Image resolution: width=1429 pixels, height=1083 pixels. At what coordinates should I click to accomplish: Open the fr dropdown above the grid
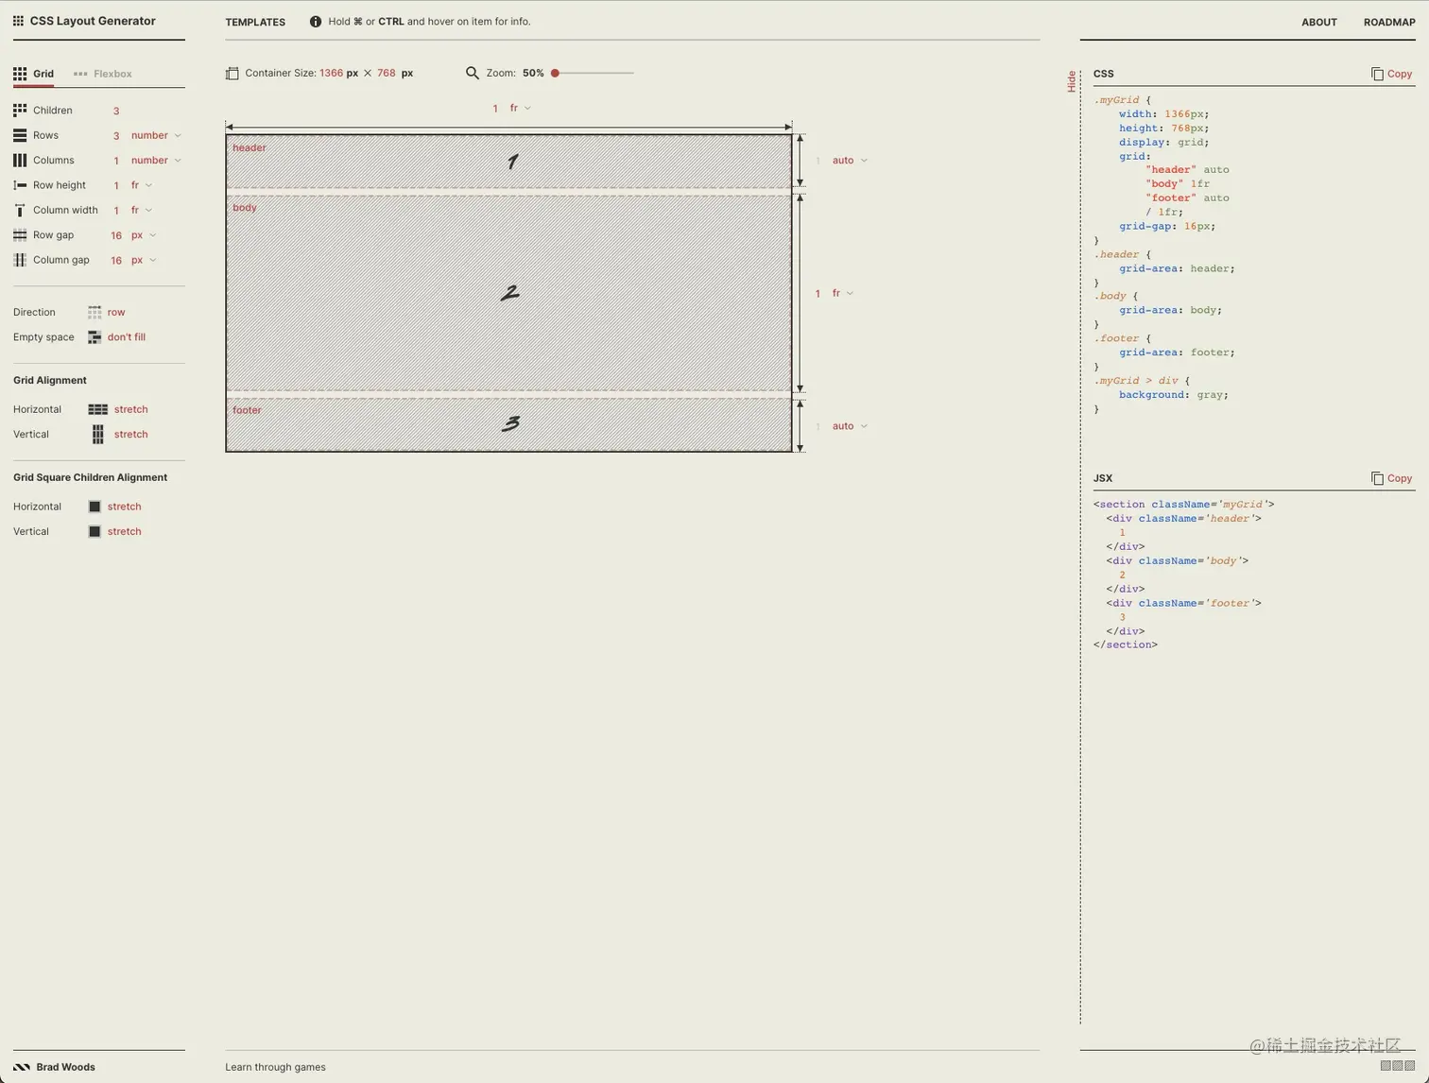(x=521, y=108)
